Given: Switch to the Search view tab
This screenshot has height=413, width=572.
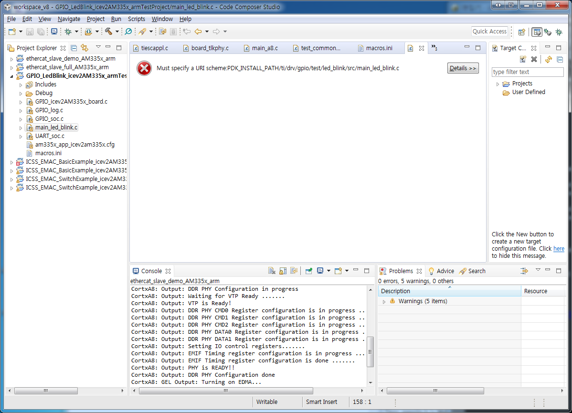Looking at the screenshot, I should tap(472, 271).
